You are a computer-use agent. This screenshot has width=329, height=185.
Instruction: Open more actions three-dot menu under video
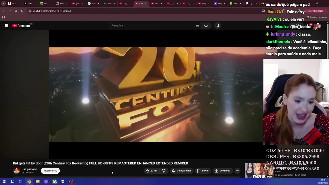[x=237, y=171]
